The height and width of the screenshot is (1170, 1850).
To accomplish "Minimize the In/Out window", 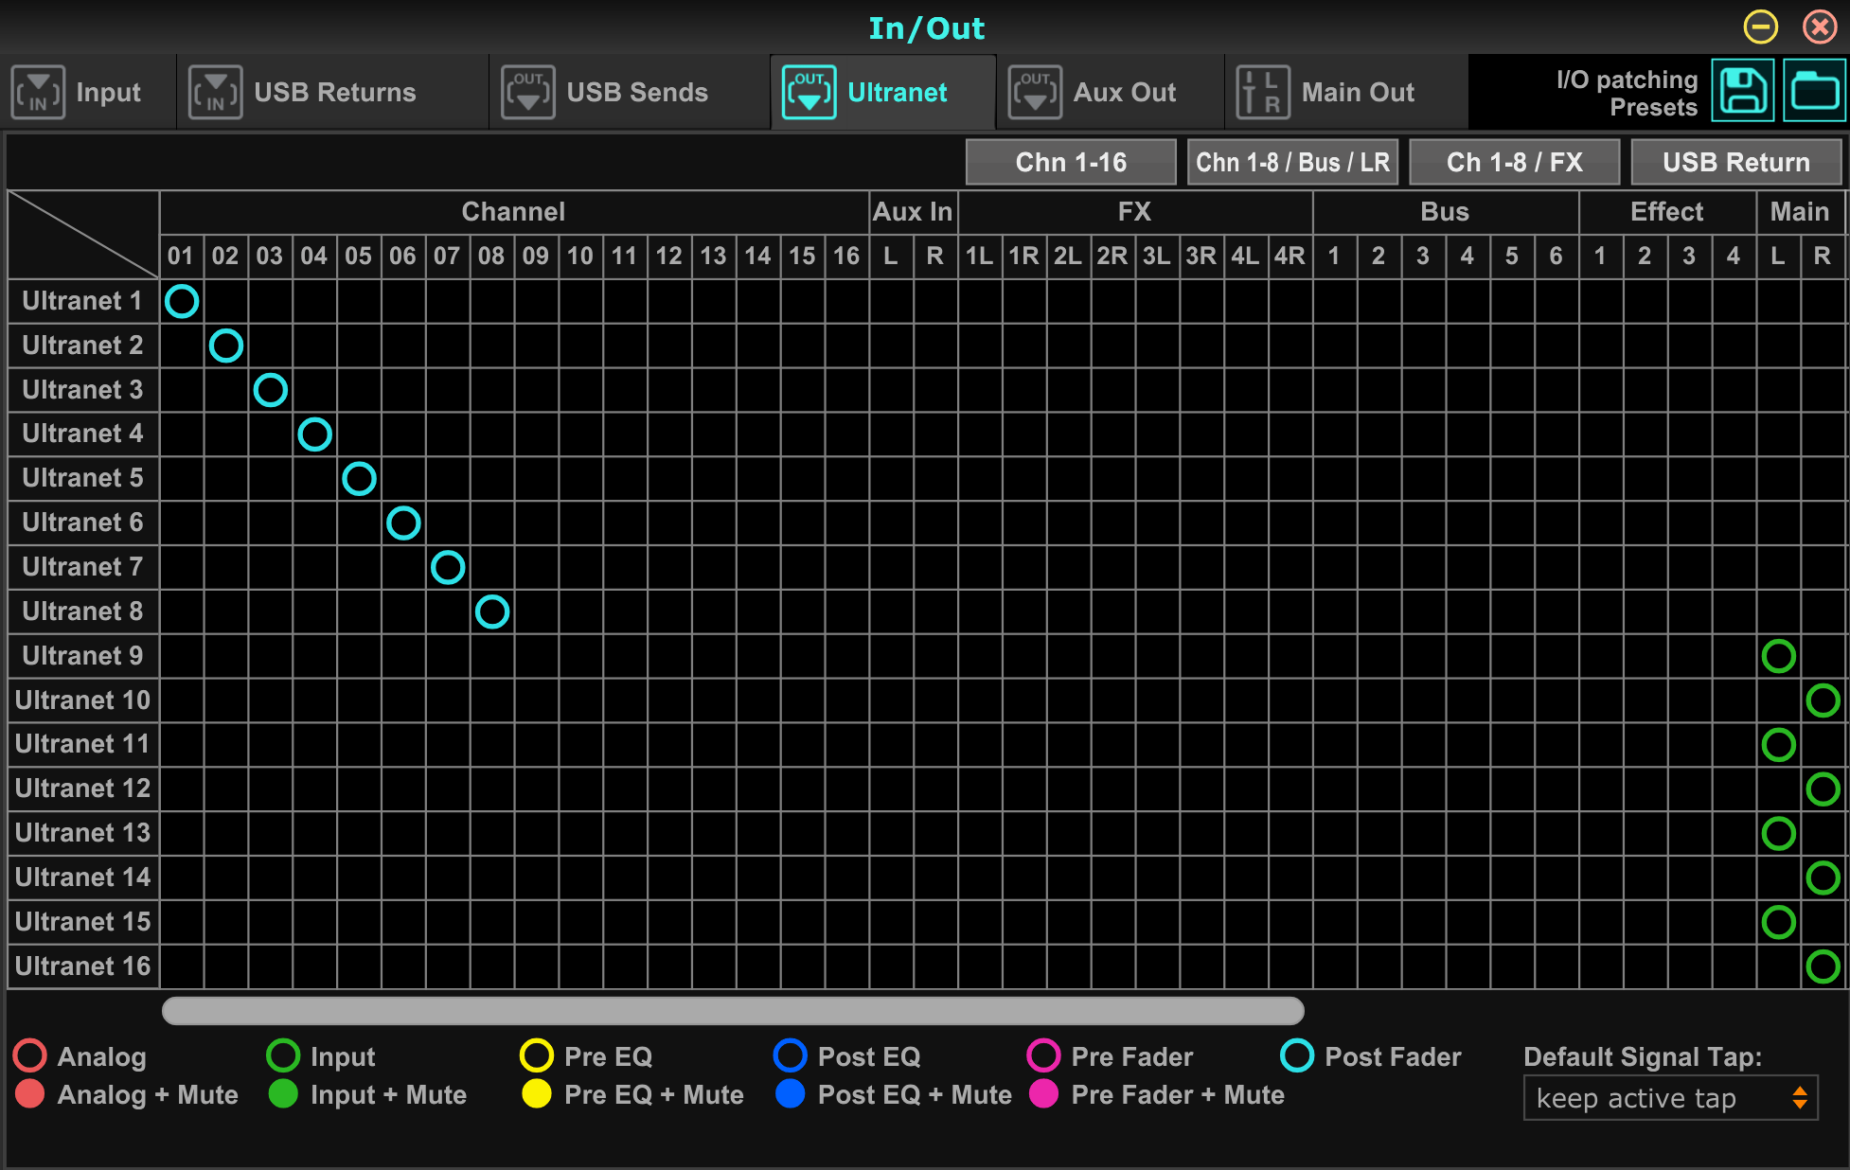I will 1761,27.
